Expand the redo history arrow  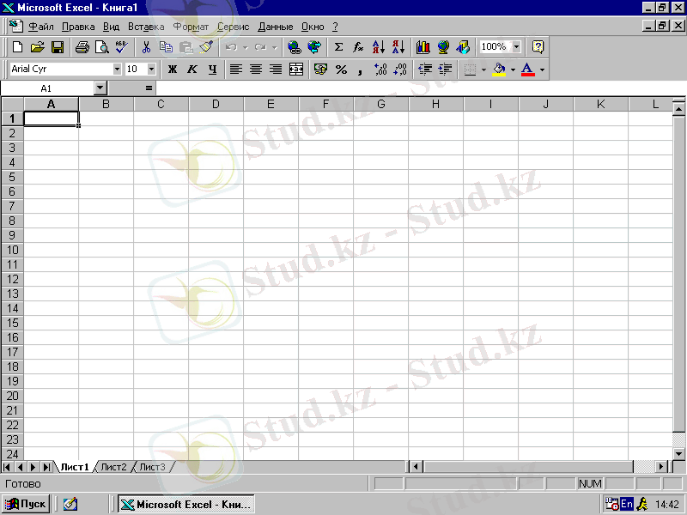click(274, 47)
